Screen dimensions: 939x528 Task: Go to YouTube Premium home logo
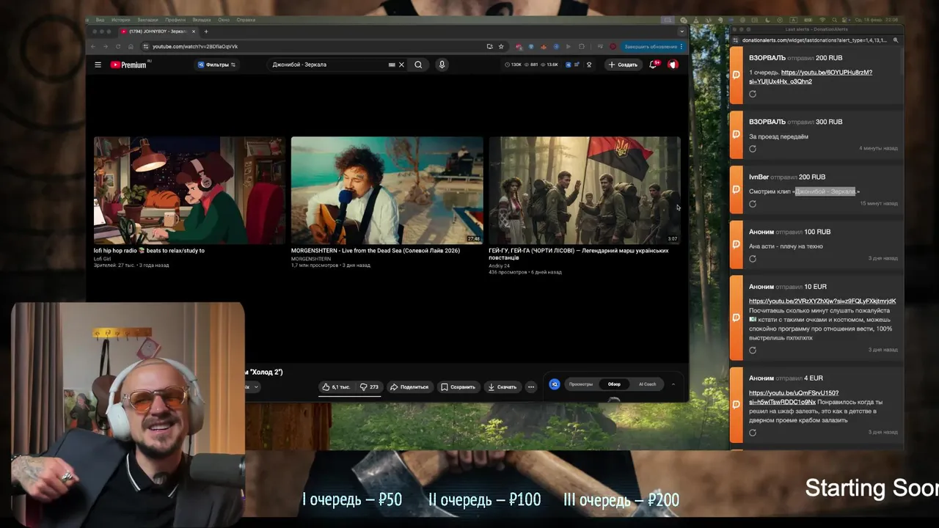pos(129,65)
